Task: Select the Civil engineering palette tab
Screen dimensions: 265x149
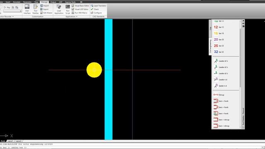Action: [210, 46]
